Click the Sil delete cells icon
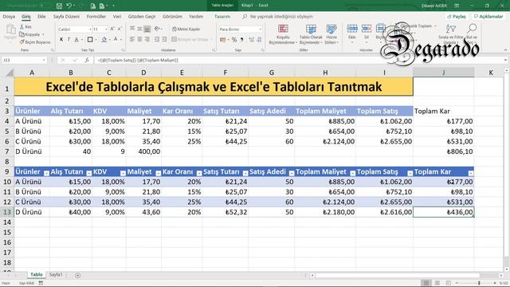 pos(367,29)
